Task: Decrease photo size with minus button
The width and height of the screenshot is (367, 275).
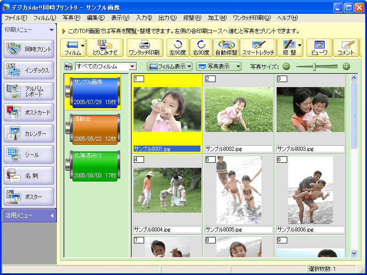Action: [286, 66]
